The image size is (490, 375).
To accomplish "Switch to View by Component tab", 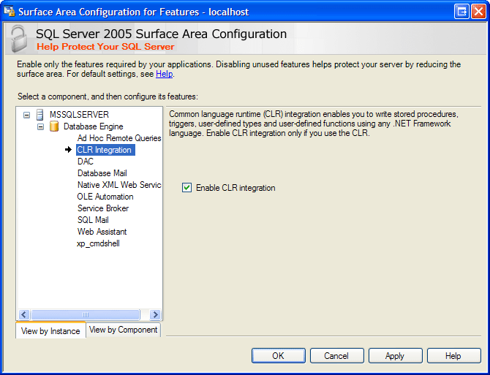I will coord(123,330).
